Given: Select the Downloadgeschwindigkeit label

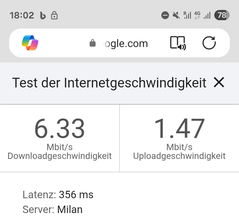Looking at the screenshot, I should pyautogui.click(x=59, y=156).
